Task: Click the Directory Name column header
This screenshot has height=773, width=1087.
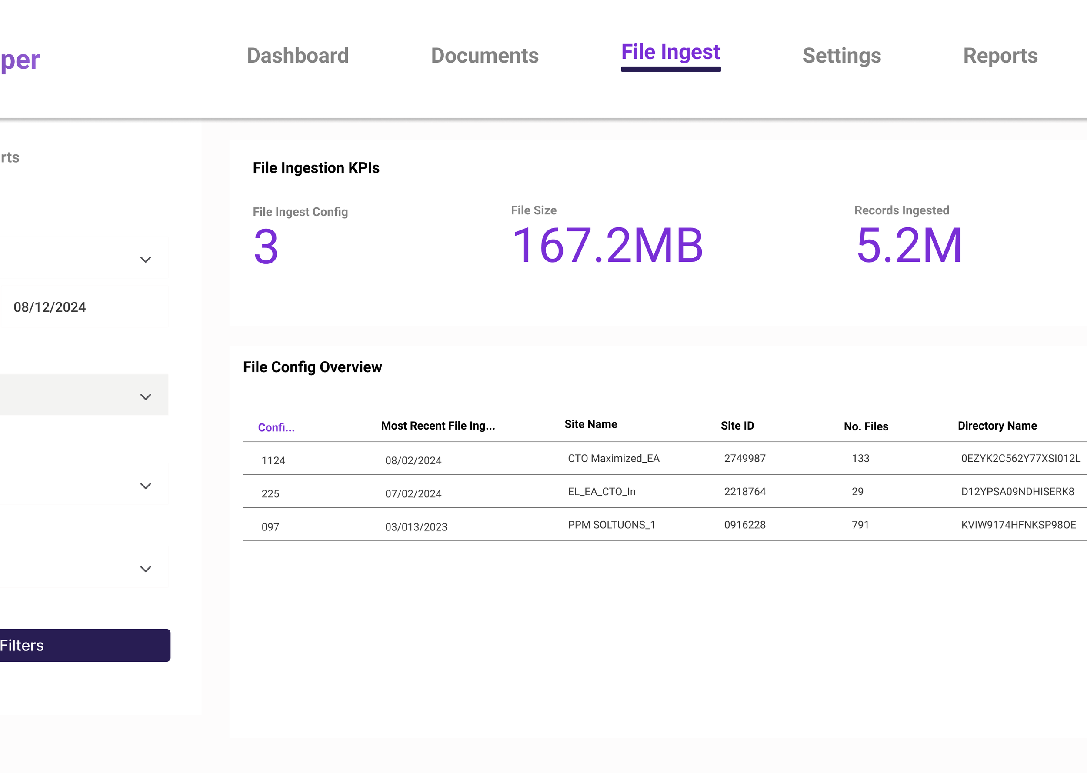Action: (997, 426)
